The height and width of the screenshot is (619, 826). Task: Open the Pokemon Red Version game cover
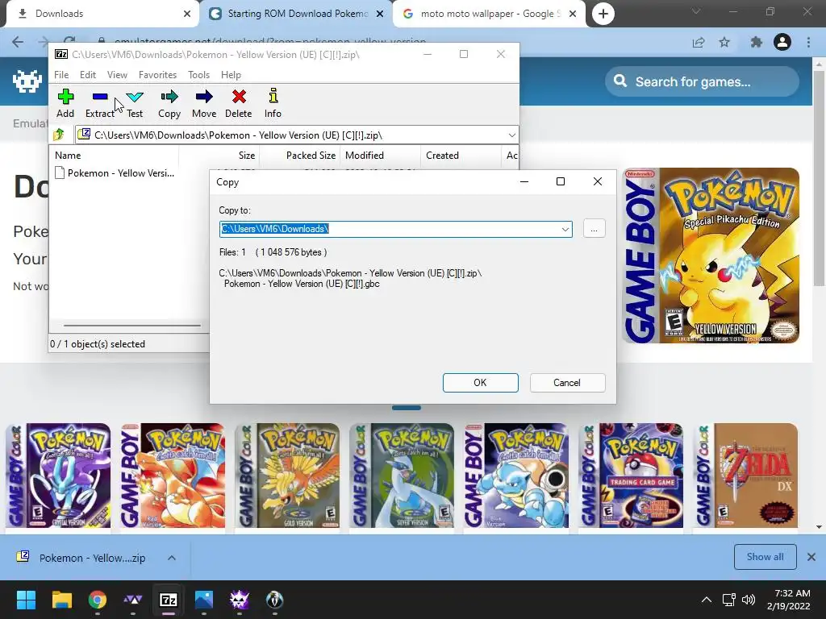(x=173, y=476)
